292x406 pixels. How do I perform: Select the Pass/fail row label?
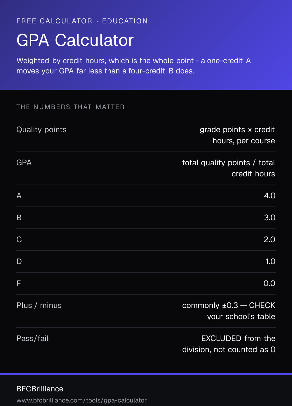point(32,338)
